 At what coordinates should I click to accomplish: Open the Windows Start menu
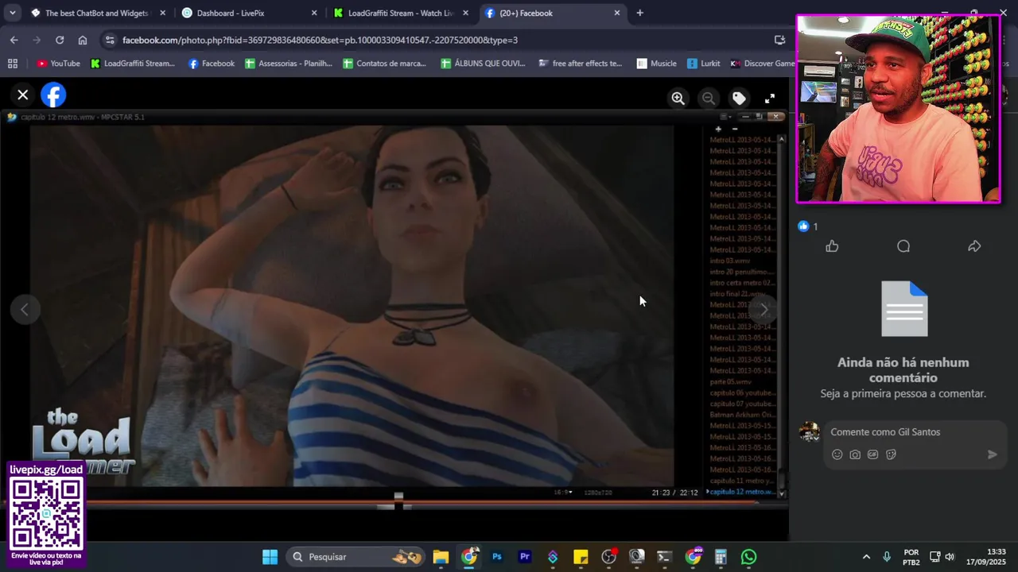tap(270, 557)
